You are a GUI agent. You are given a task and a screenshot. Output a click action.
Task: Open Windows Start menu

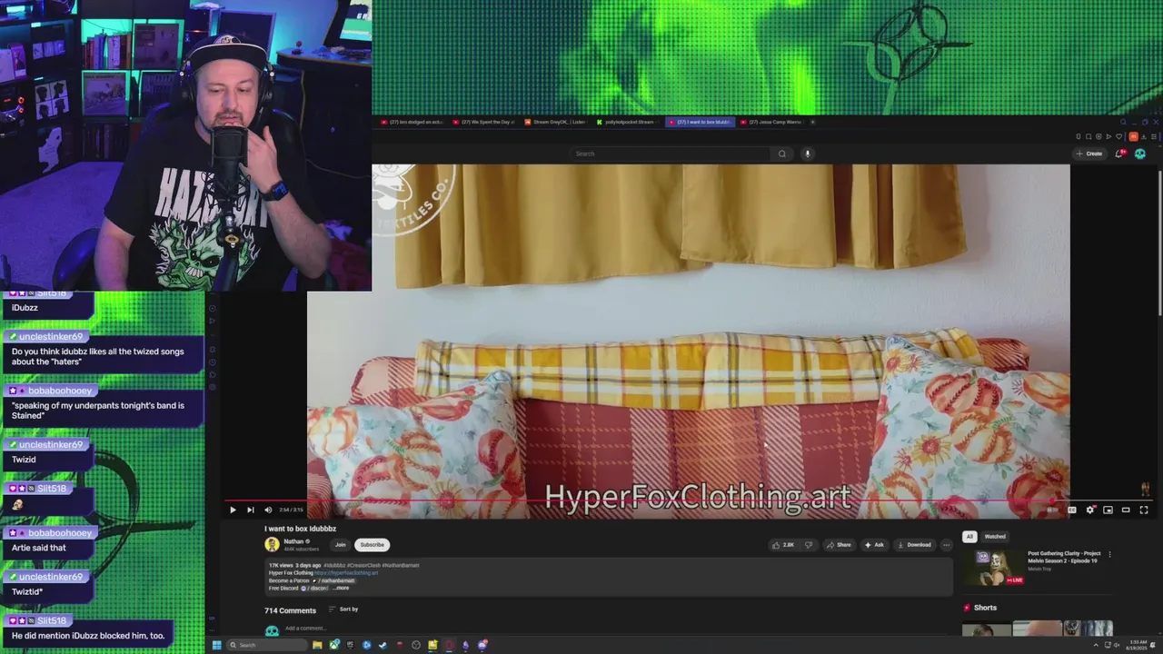[x=216, y=645]
